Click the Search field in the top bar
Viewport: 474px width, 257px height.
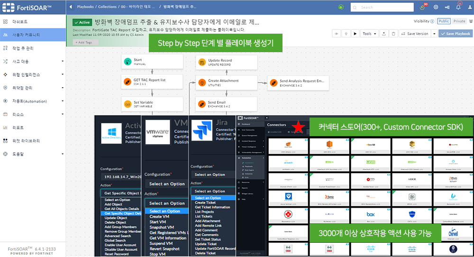(382, 7)
